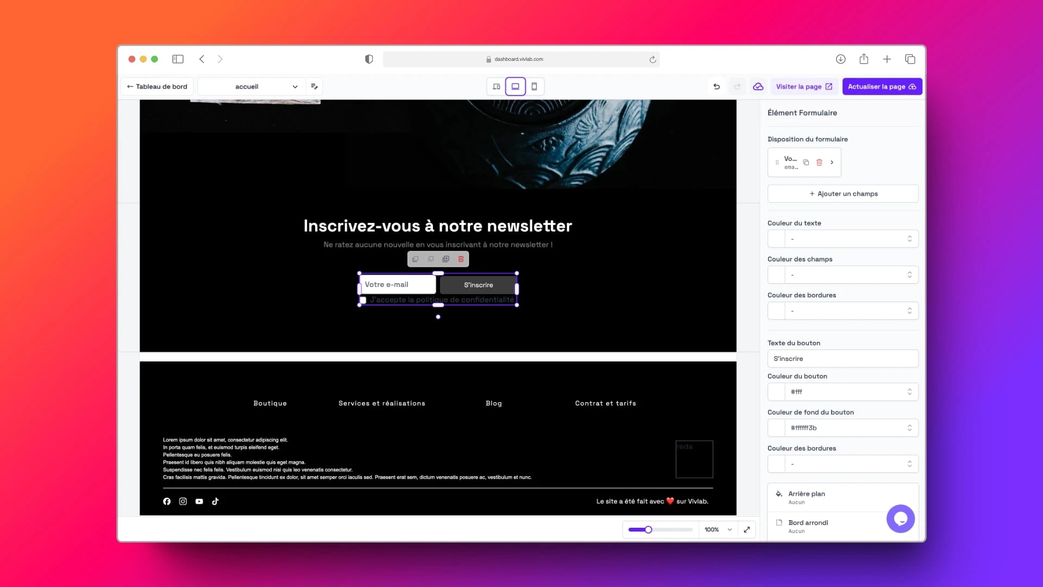Click the S'inscrire button on canvas

[x=478, y=285]
